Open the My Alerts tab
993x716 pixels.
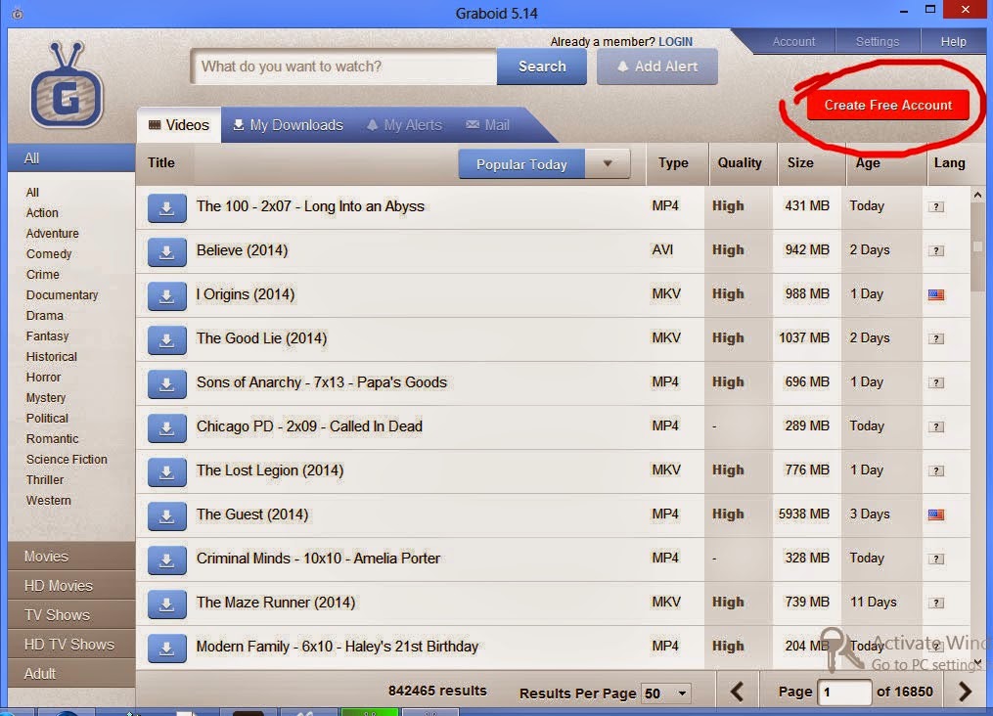404,125
